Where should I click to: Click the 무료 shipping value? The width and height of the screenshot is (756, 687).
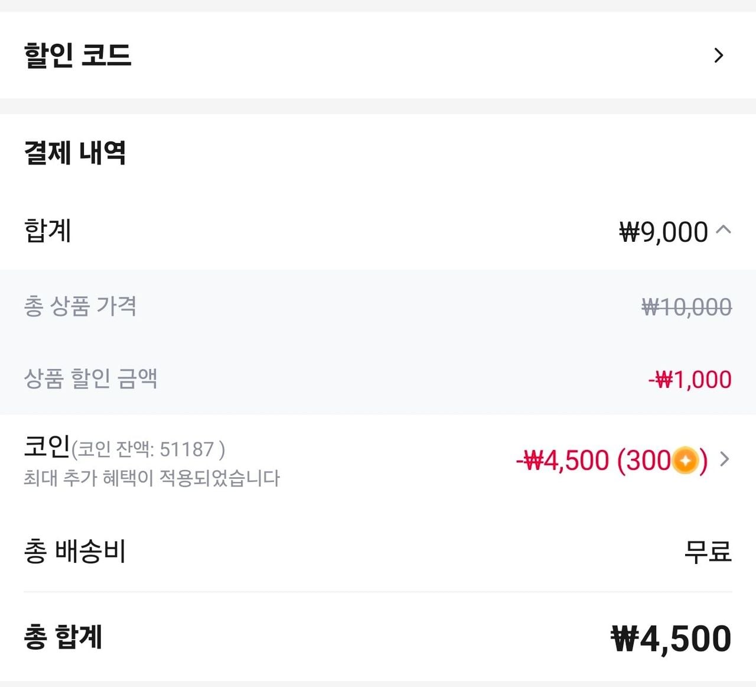(x=707, y=552)
